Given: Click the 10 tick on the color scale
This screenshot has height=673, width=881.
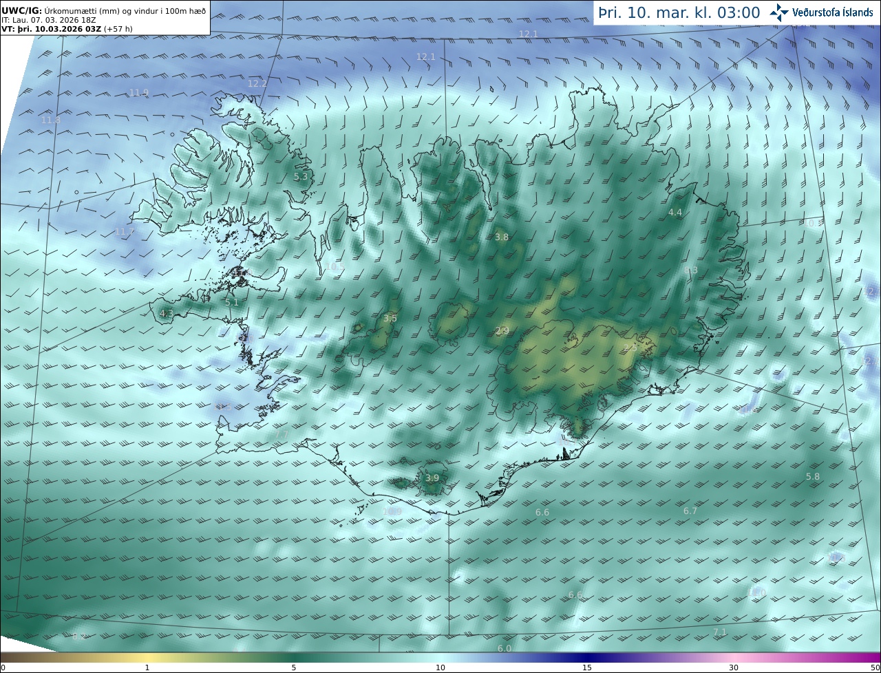Looking at the screenshot, I should (440, 667).
